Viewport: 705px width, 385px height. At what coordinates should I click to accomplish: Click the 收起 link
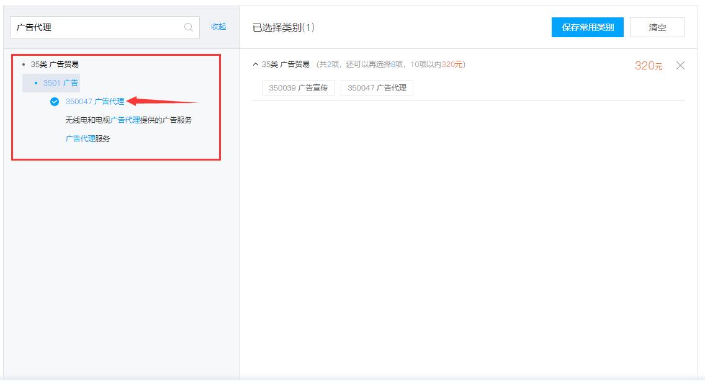tap(218, 27)
